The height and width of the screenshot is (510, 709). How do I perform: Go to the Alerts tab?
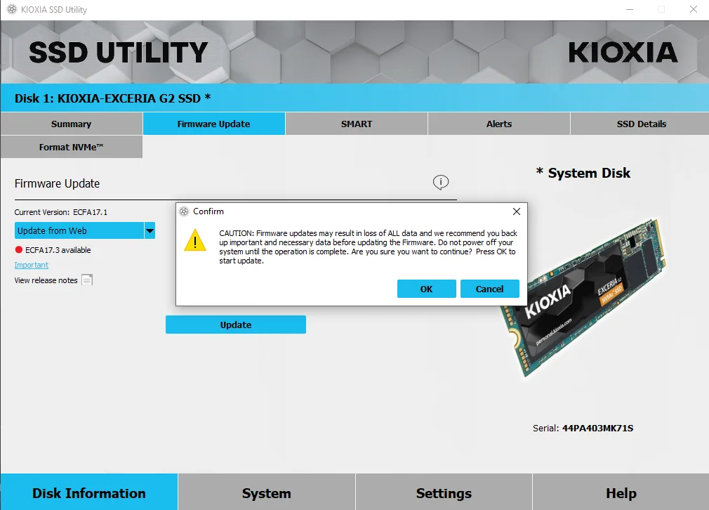tap(498, 124)
